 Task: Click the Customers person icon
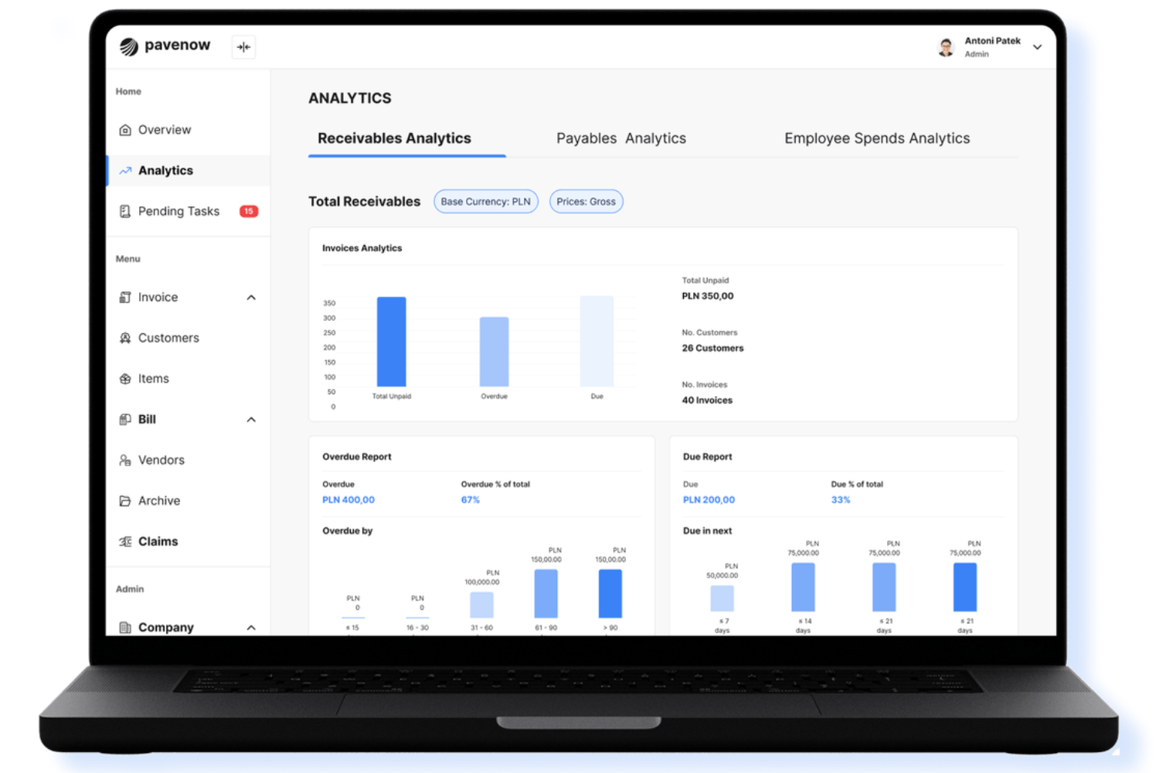coord(125,338)
